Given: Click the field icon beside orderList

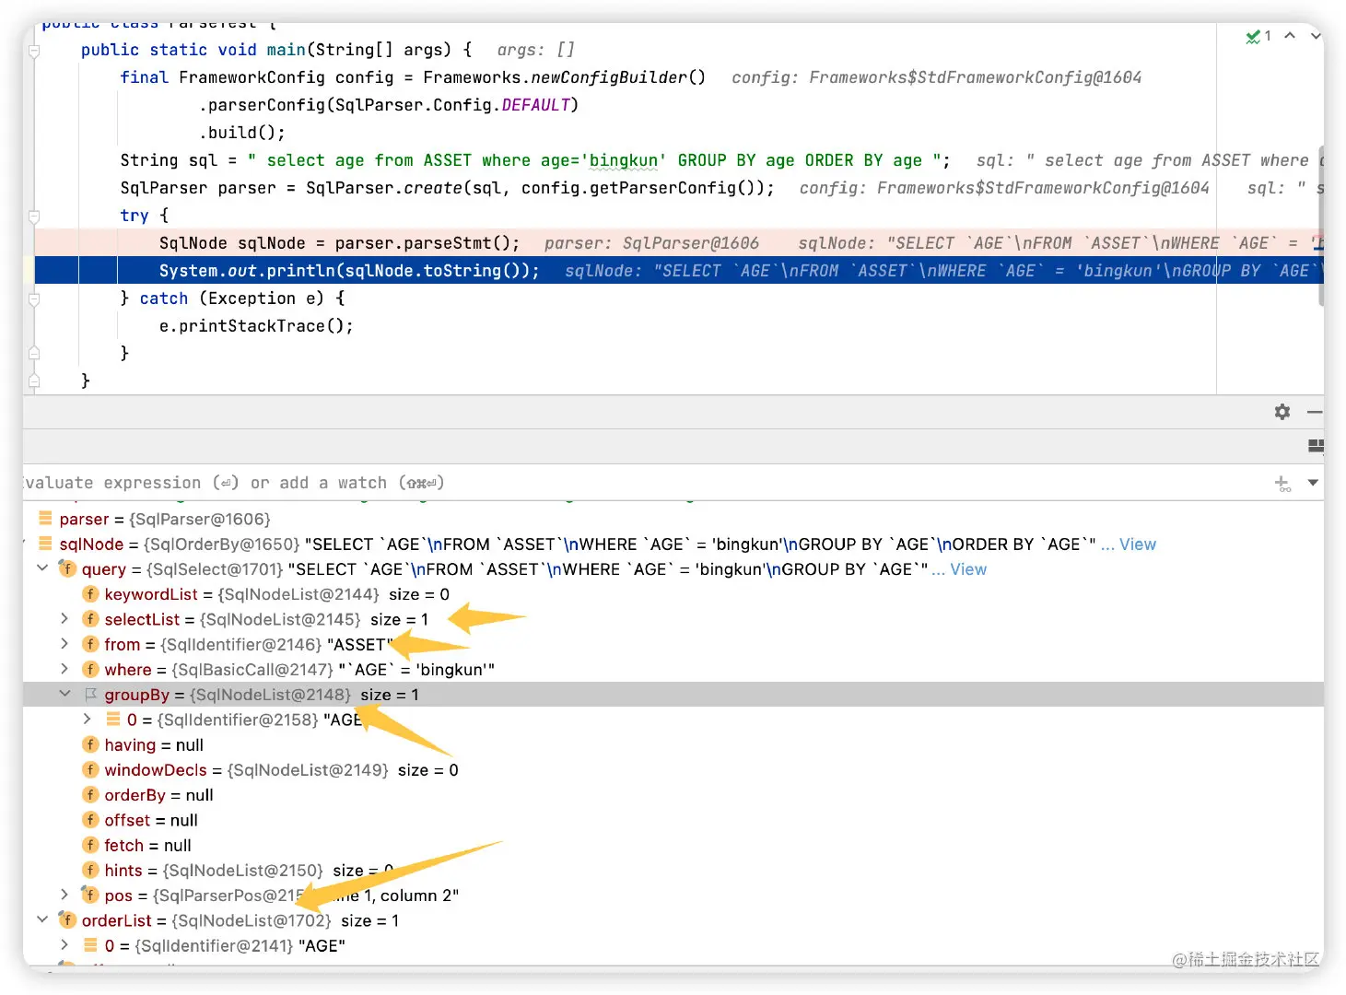Looking at the screenshot, I should point(67,920).
